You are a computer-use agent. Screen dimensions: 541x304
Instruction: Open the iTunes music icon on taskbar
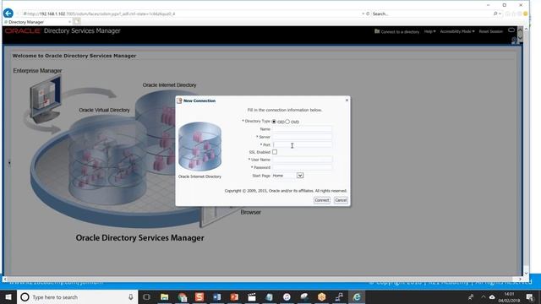(x=287, y=297)
